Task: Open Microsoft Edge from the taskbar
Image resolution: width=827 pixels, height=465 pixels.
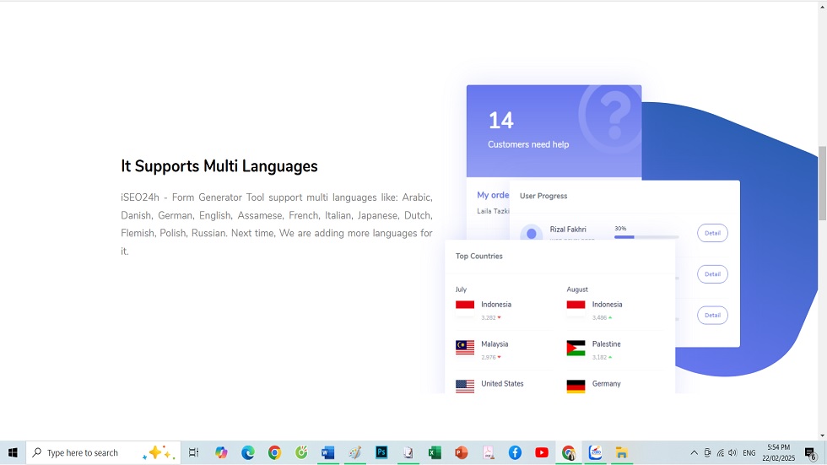Action: point(248,453)
